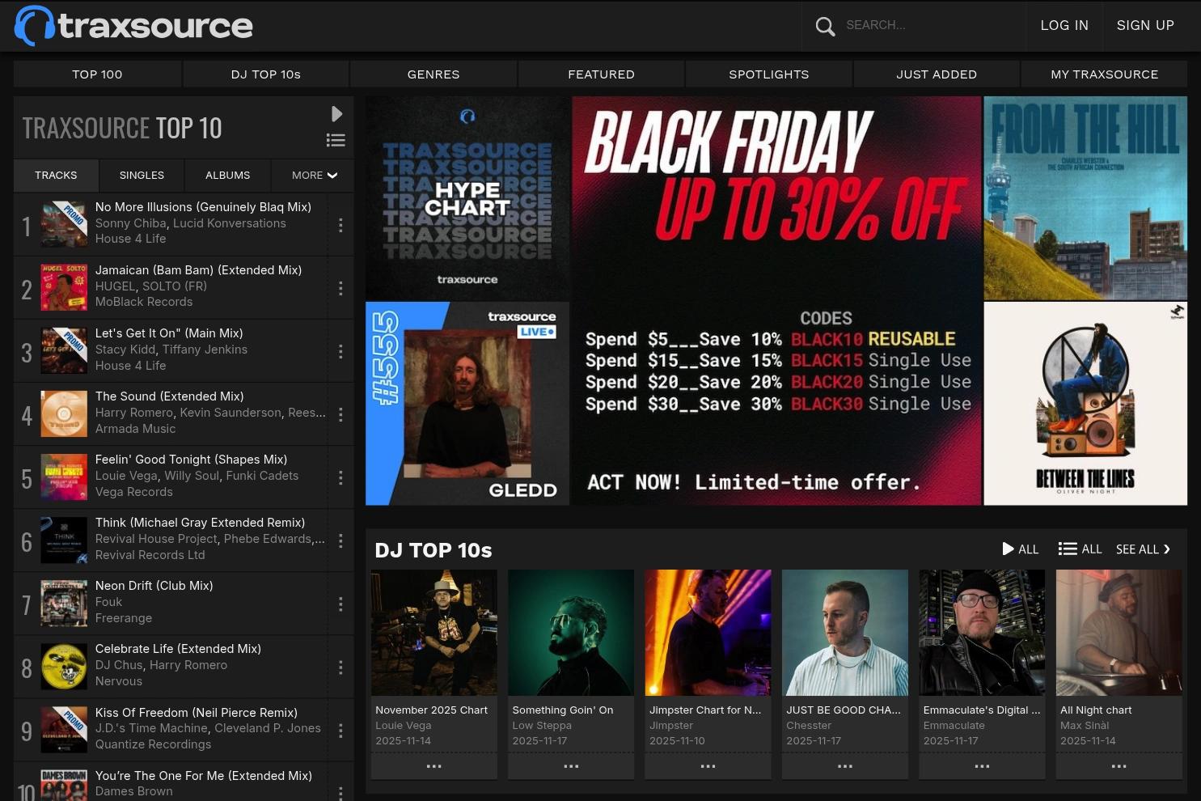Open the Vega Records label link

(x=134, y=492)
